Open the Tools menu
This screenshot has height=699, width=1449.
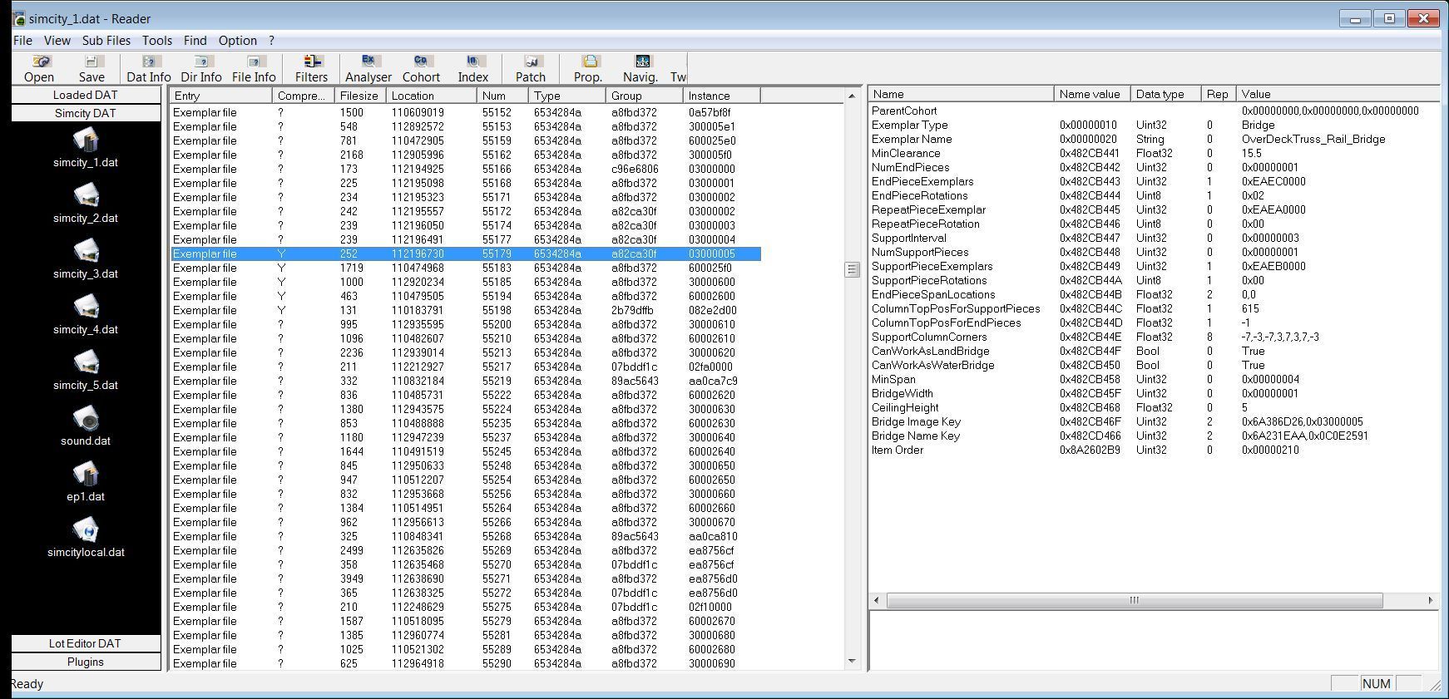pos(157,40)
